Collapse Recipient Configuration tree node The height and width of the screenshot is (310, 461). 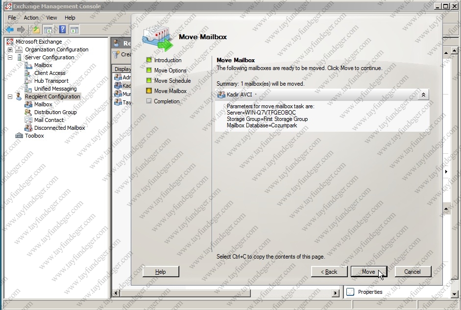(10, 96)
